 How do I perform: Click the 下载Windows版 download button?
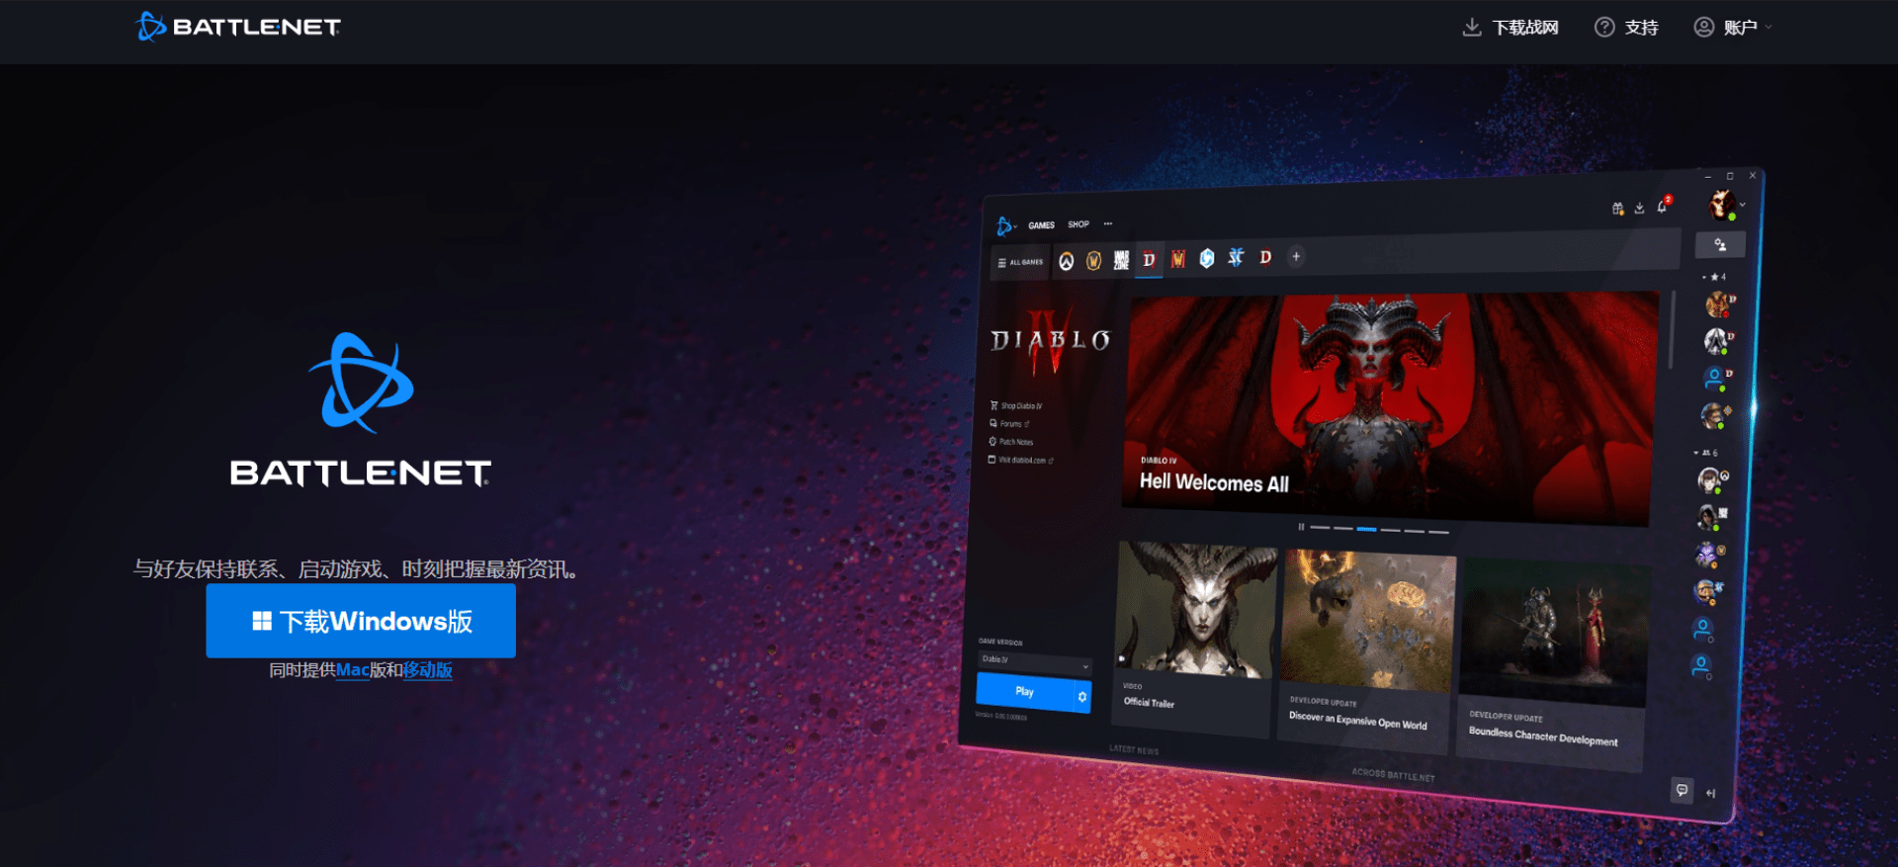point(361,621)
